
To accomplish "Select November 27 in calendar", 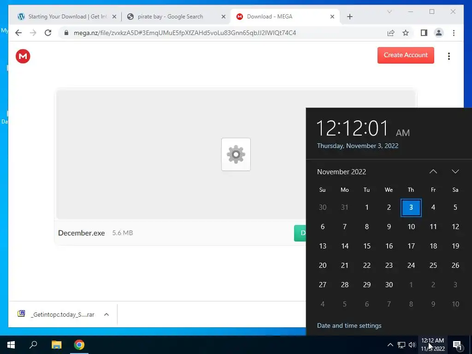I will point(322,284).
